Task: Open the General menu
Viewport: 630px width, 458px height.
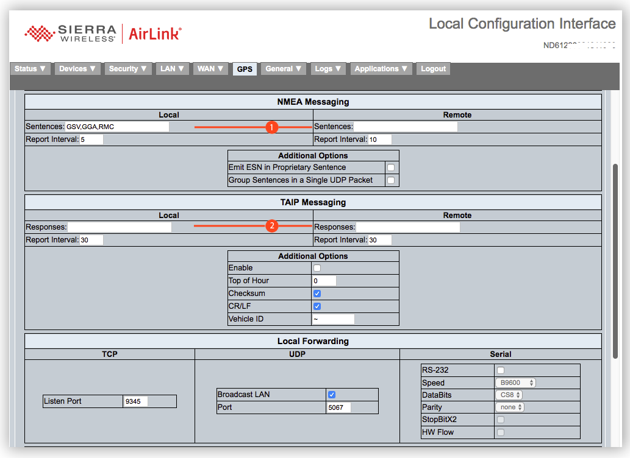Action: coord(283,69)
